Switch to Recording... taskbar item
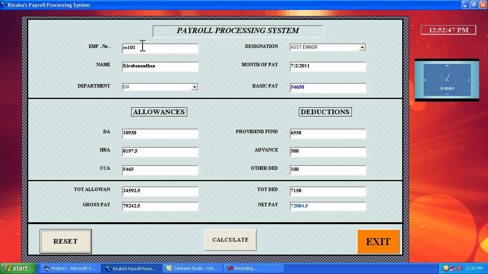Image resolution: width=488 pixels, height=274 pixels. (254, 268)
